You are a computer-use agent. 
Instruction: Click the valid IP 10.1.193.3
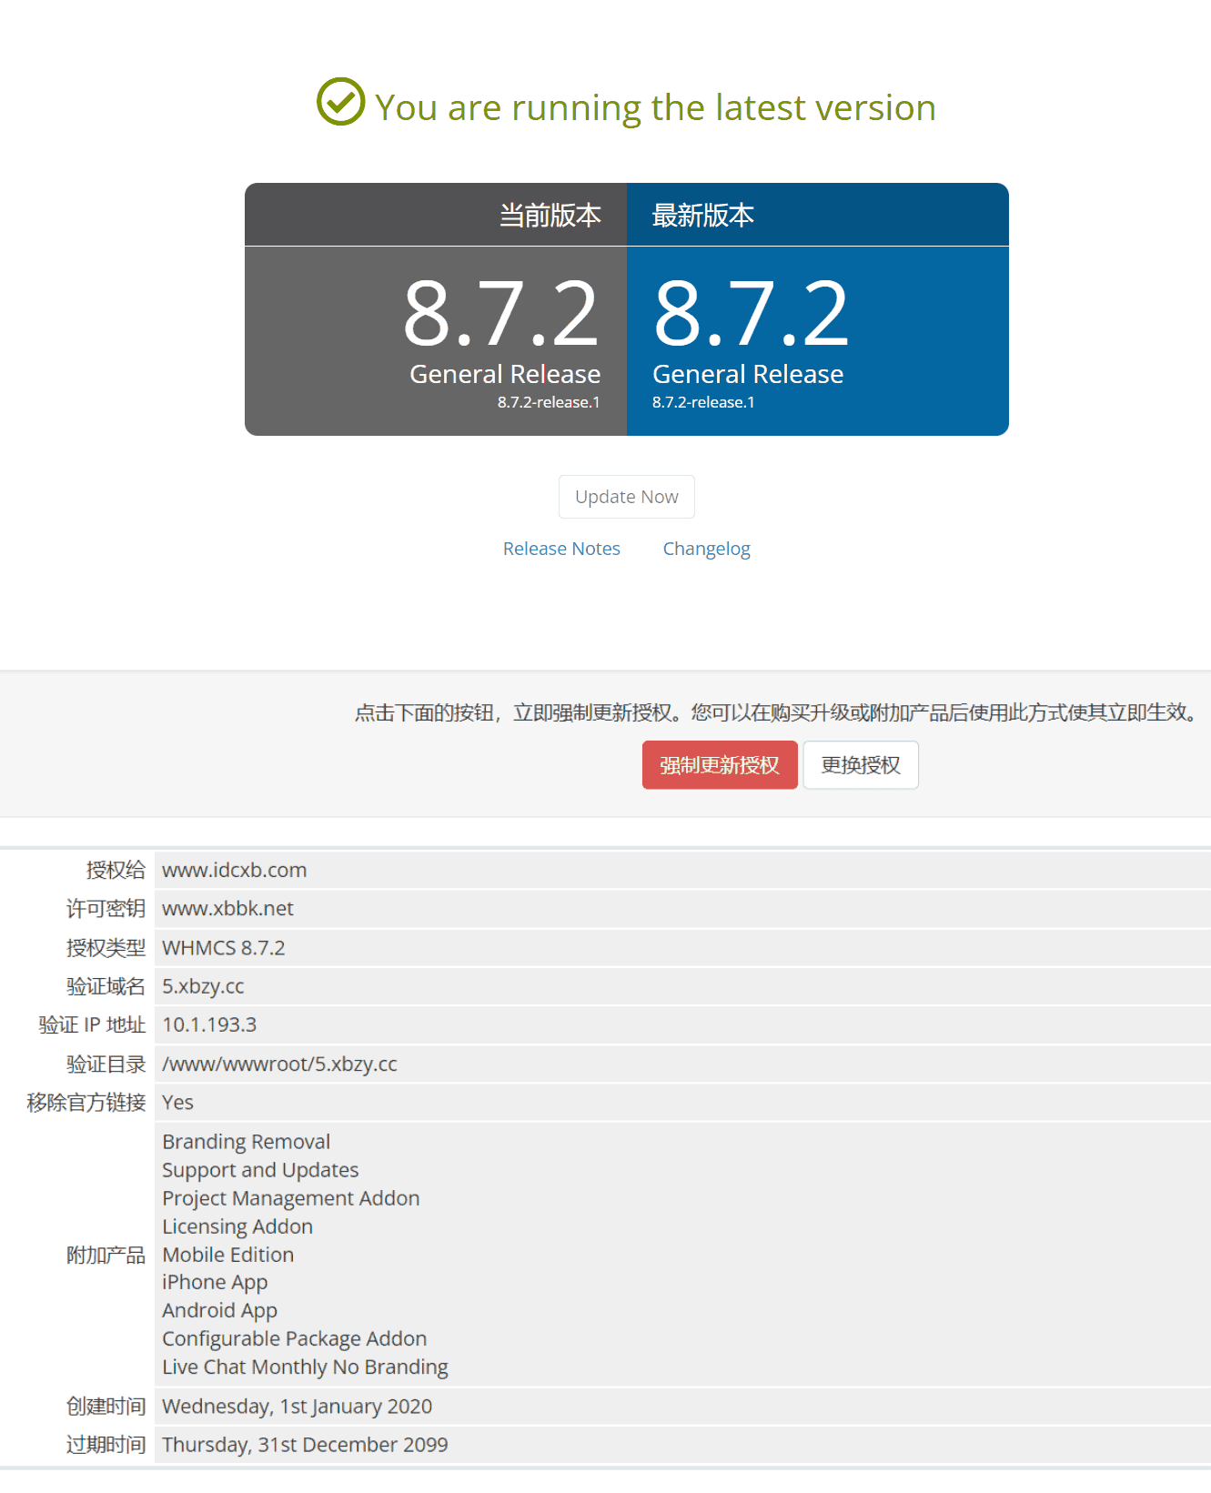209,1024
